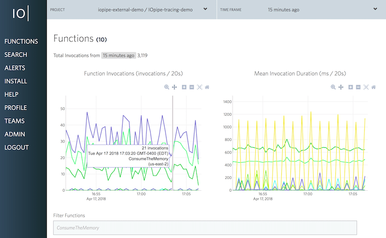Click autoscale on the Function Invocations chart
This screenshot has width=386, height=238.
(x=199, y=87)
